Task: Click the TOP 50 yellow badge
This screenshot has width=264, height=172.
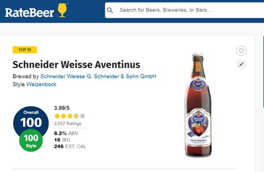Action: (x=25, y=50)
